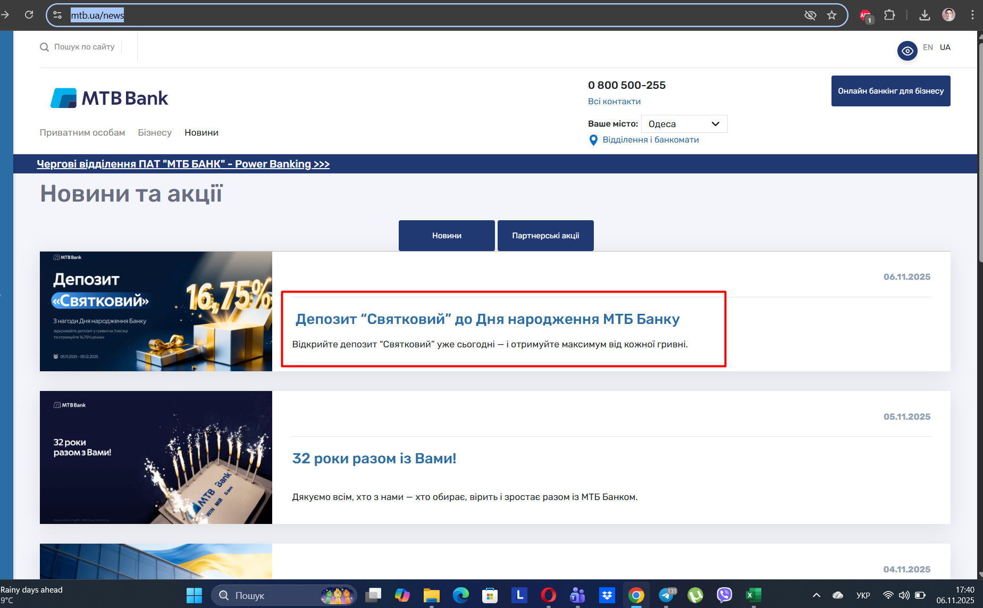Open uTorrent from the taskbar
This screenshot has height=608, width=983.
pos(695,595)
